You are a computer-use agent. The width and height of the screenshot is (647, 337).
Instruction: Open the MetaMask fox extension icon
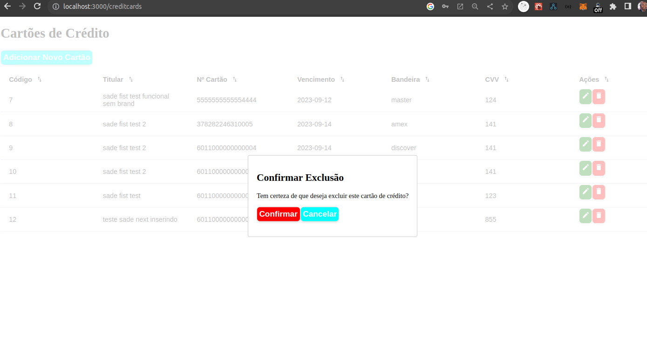click(583, 7)
